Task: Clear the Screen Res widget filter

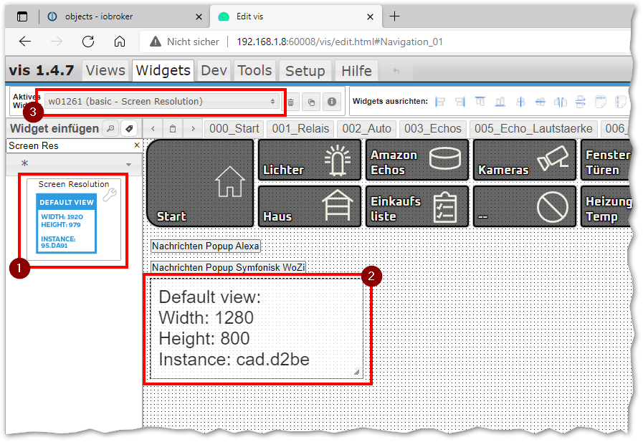Action: (x=137, y=145)
